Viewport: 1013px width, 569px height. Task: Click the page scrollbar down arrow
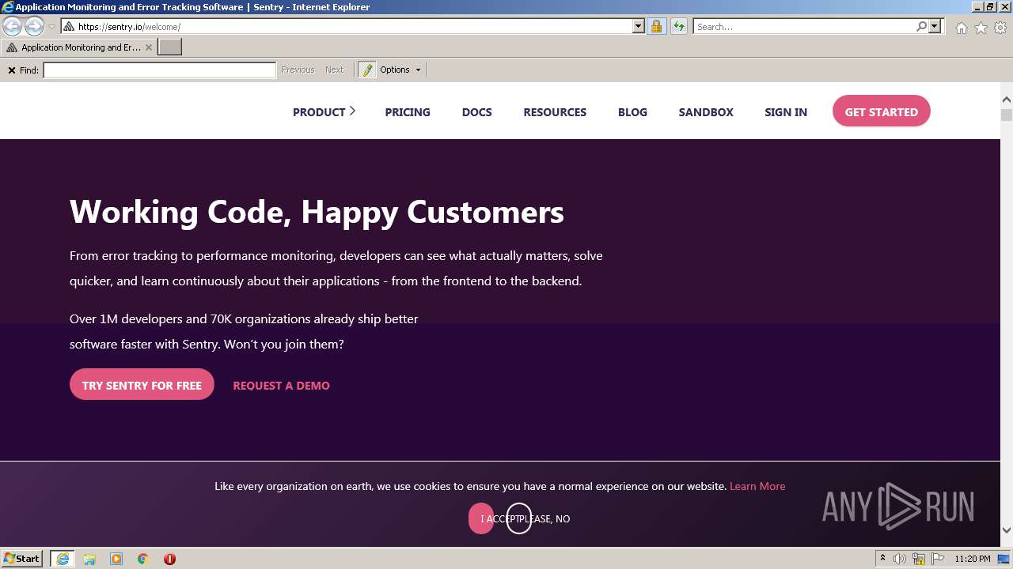tap(1007, 530)
